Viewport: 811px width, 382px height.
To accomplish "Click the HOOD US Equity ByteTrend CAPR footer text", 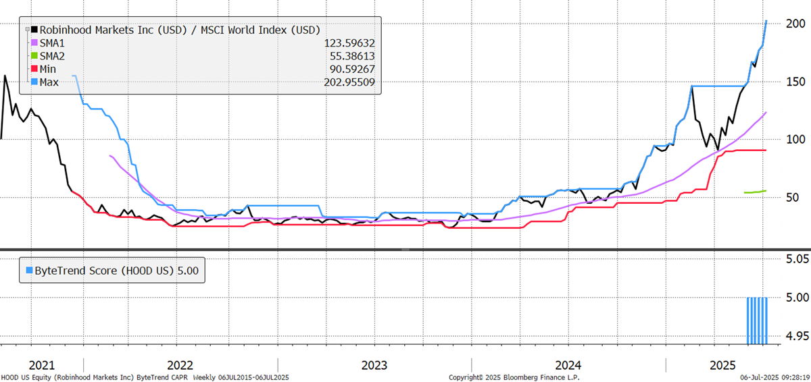I will pyautogui.click(x=145, y=377).
